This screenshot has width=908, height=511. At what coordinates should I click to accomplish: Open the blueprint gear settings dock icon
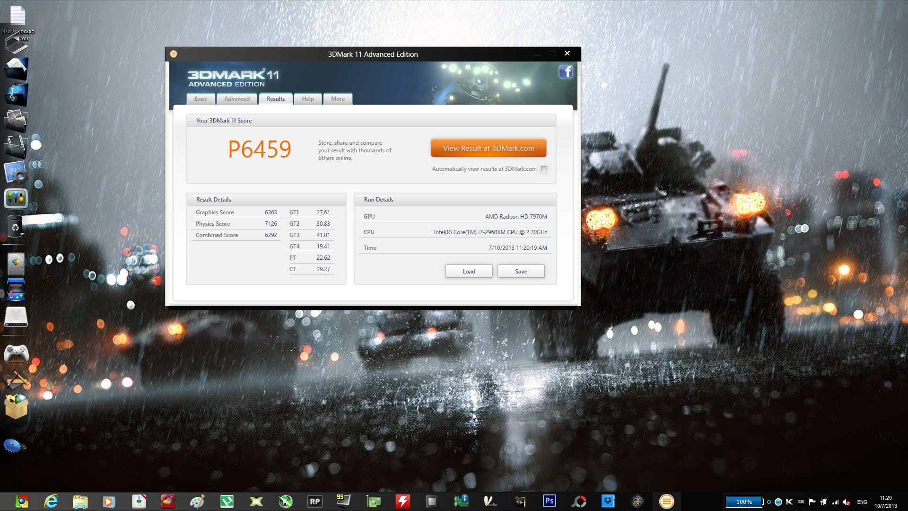point(17,173)
